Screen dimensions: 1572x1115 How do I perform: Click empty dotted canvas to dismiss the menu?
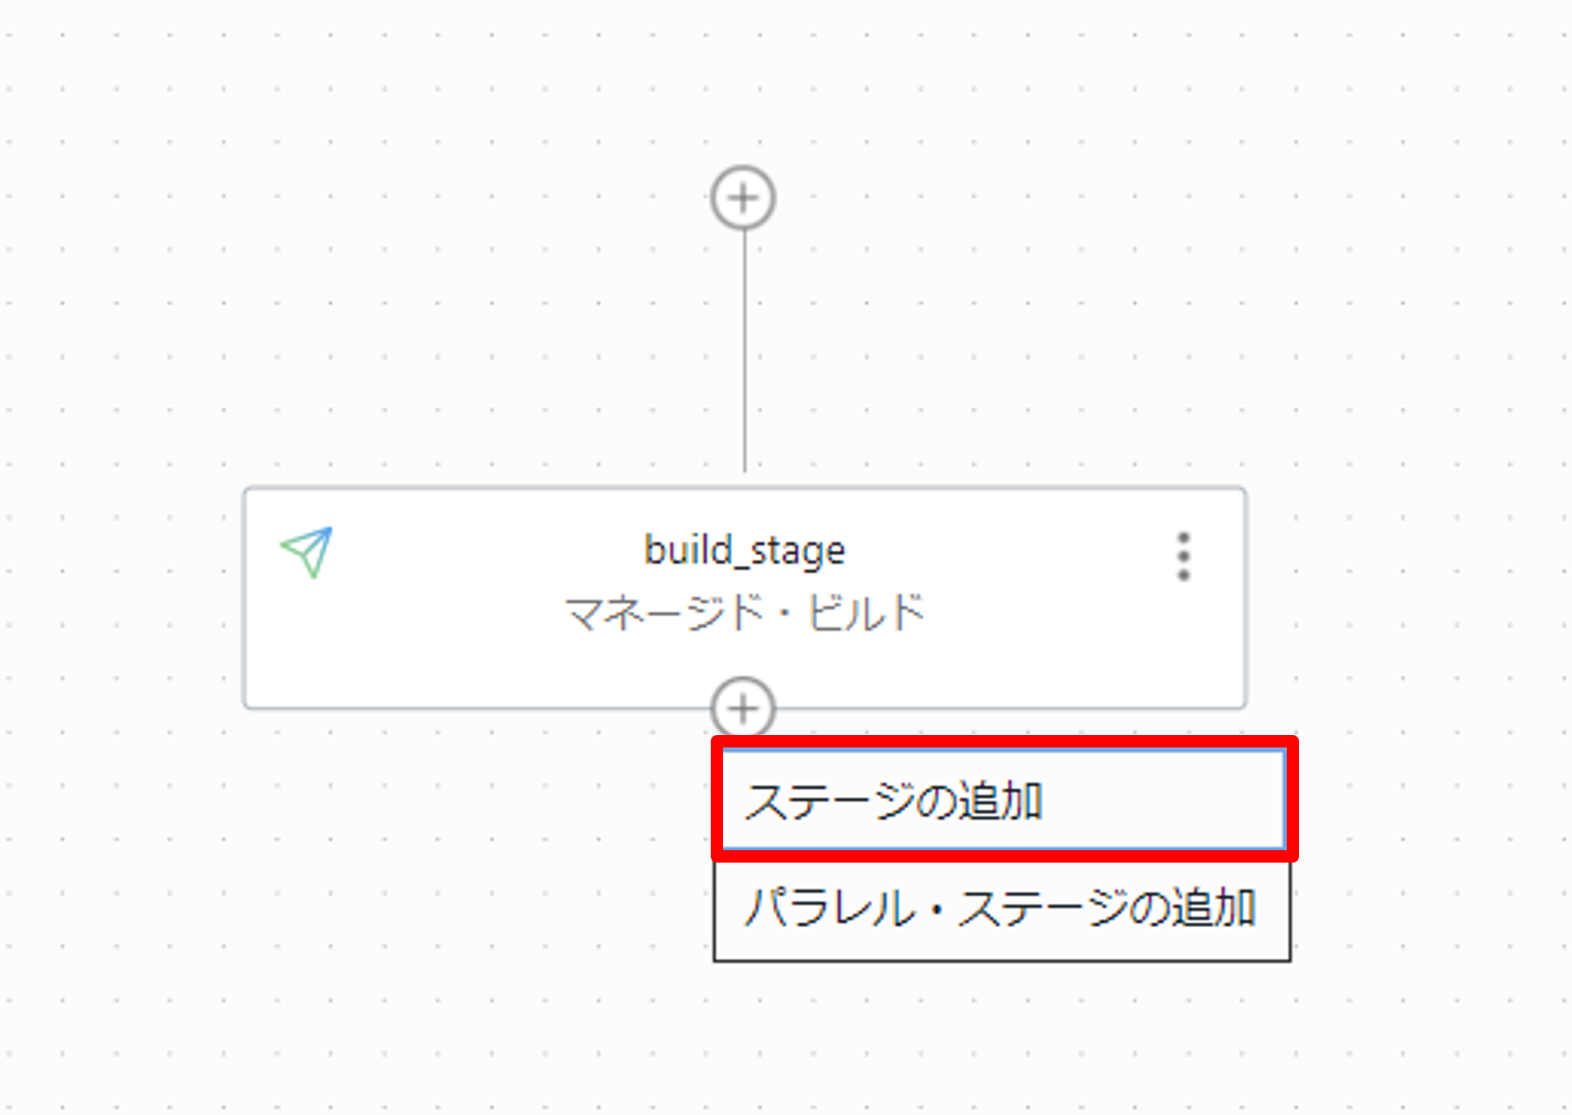coord(354,886)
